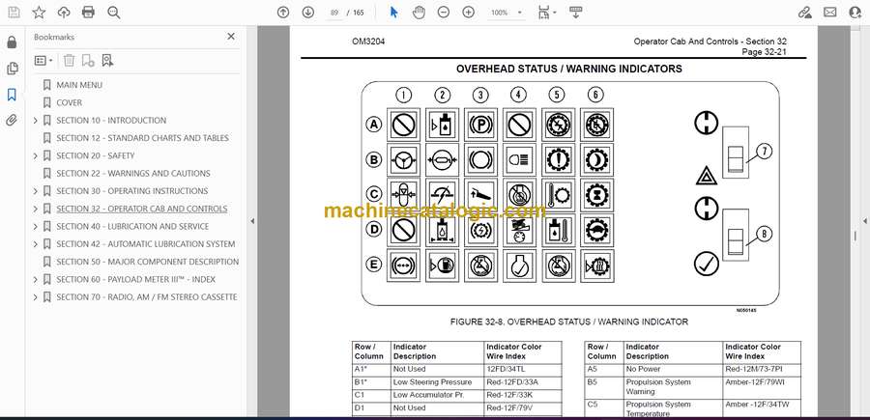Close the Bookmarks panel
The image size is (870, 420).
click(231, 37)
